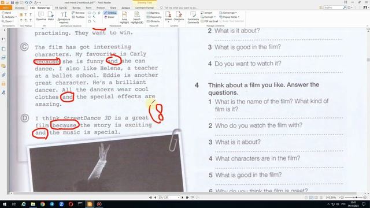
Task: Click the File attachment tool
Action: [x=51, y=16]
